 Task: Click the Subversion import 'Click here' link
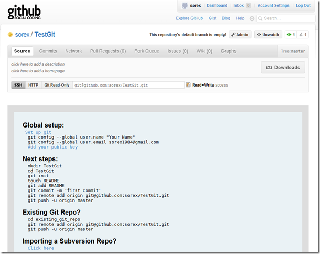(41, 248)
